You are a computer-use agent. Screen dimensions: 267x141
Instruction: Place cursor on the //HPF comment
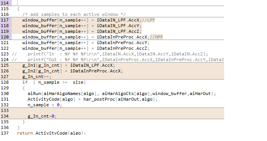(x=156, y=37)
